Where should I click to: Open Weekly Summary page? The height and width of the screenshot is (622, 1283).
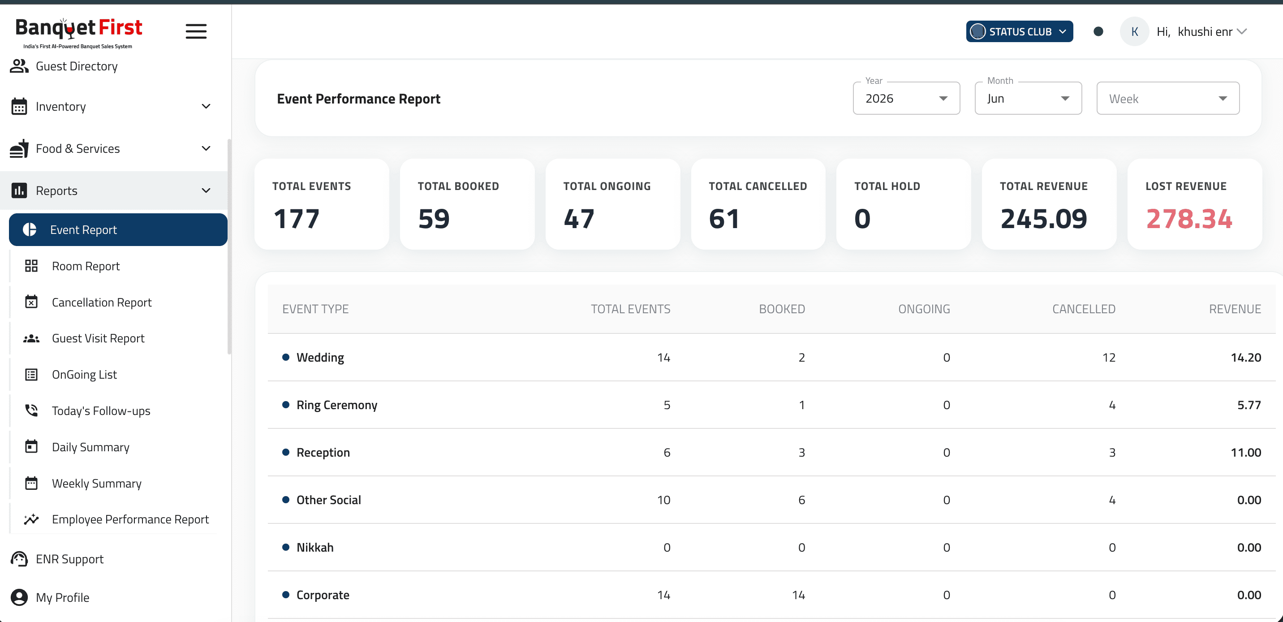coord(118,483)
